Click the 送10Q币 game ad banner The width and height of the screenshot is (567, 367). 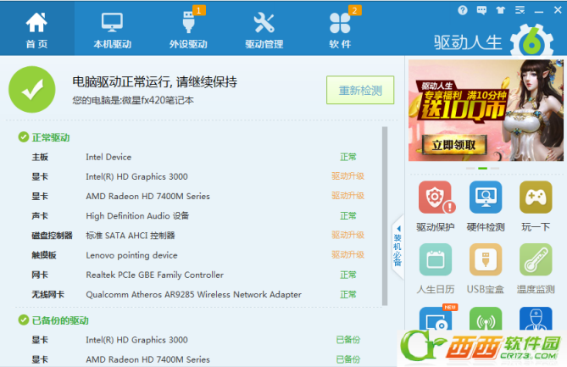pyautogui.click(x=486, y=110)
